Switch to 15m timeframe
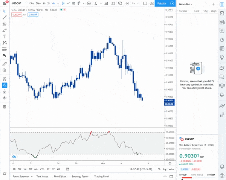 pyautogui.click(x=31, y=3)
